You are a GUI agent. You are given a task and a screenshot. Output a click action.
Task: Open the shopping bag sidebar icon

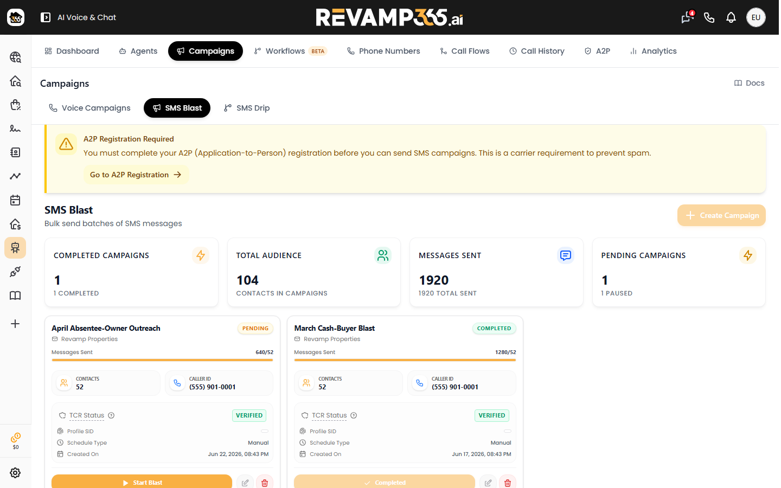[15, 105]
